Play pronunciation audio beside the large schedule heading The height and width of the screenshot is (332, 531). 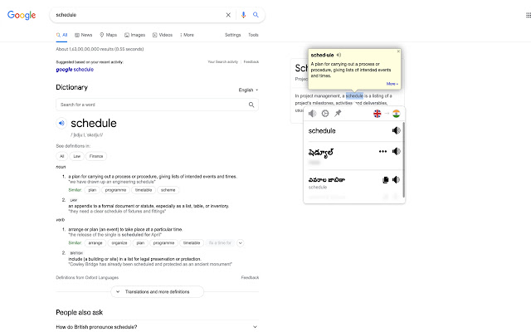62,124
